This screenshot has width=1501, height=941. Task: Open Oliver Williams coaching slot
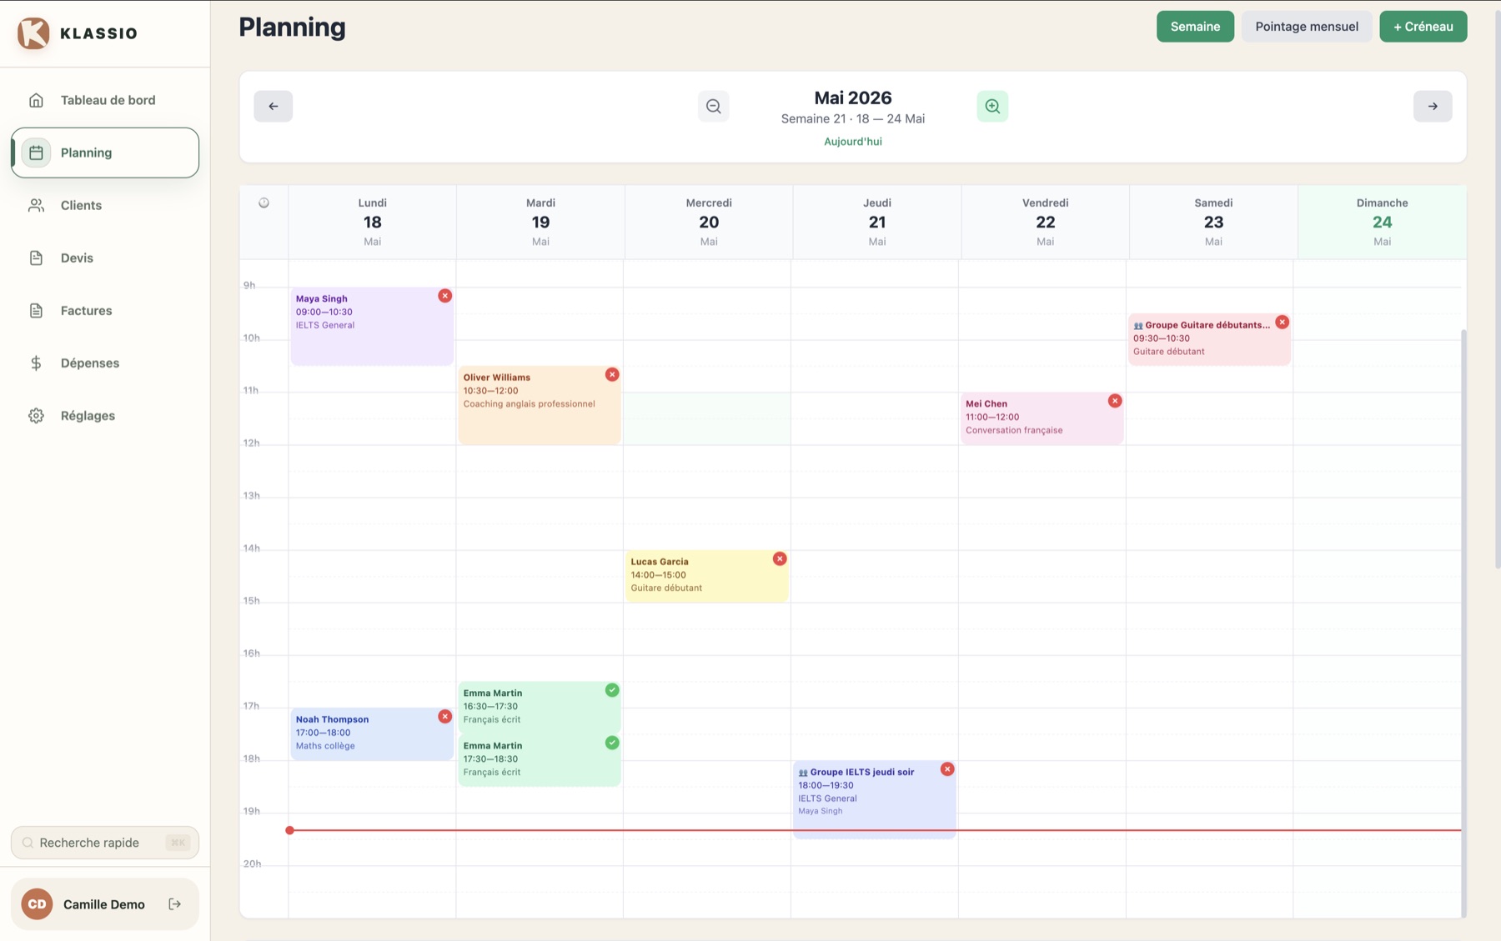pyautogui.click(x=540, y=405)
